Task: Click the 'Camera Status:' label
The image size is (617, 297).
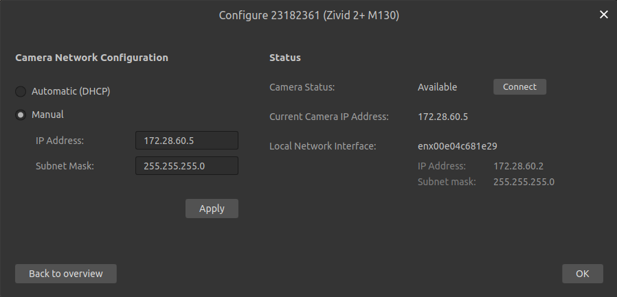Action: click(x=302, y=87)
